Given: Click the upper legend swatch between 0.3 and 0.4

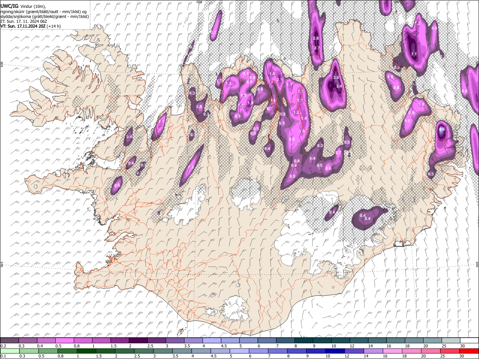Looking at the screenshot, I should coord(28,340).
